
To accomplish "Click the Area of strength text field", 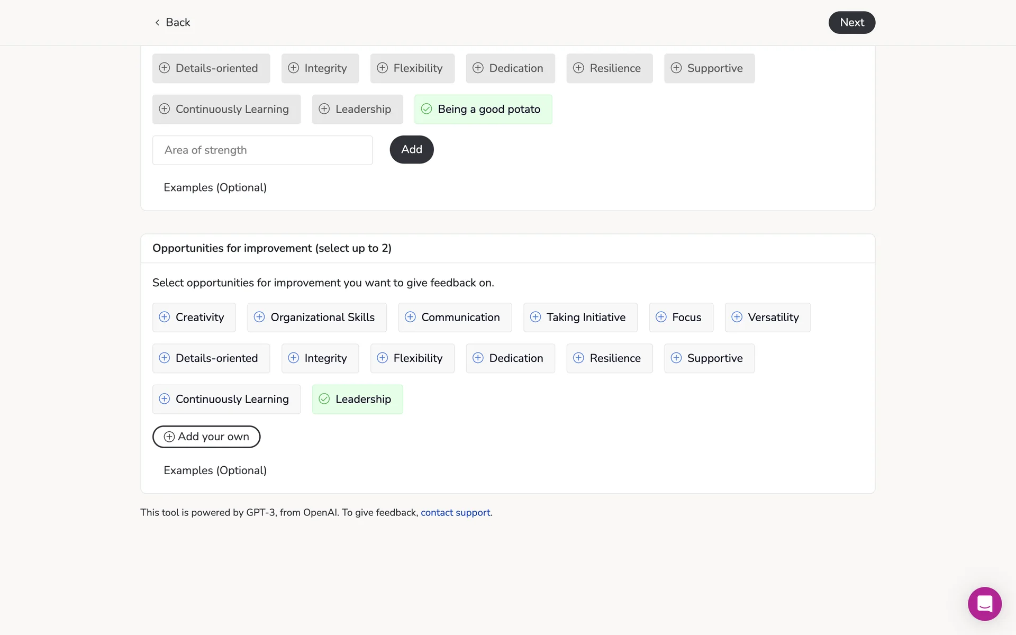I will [262, 150].
